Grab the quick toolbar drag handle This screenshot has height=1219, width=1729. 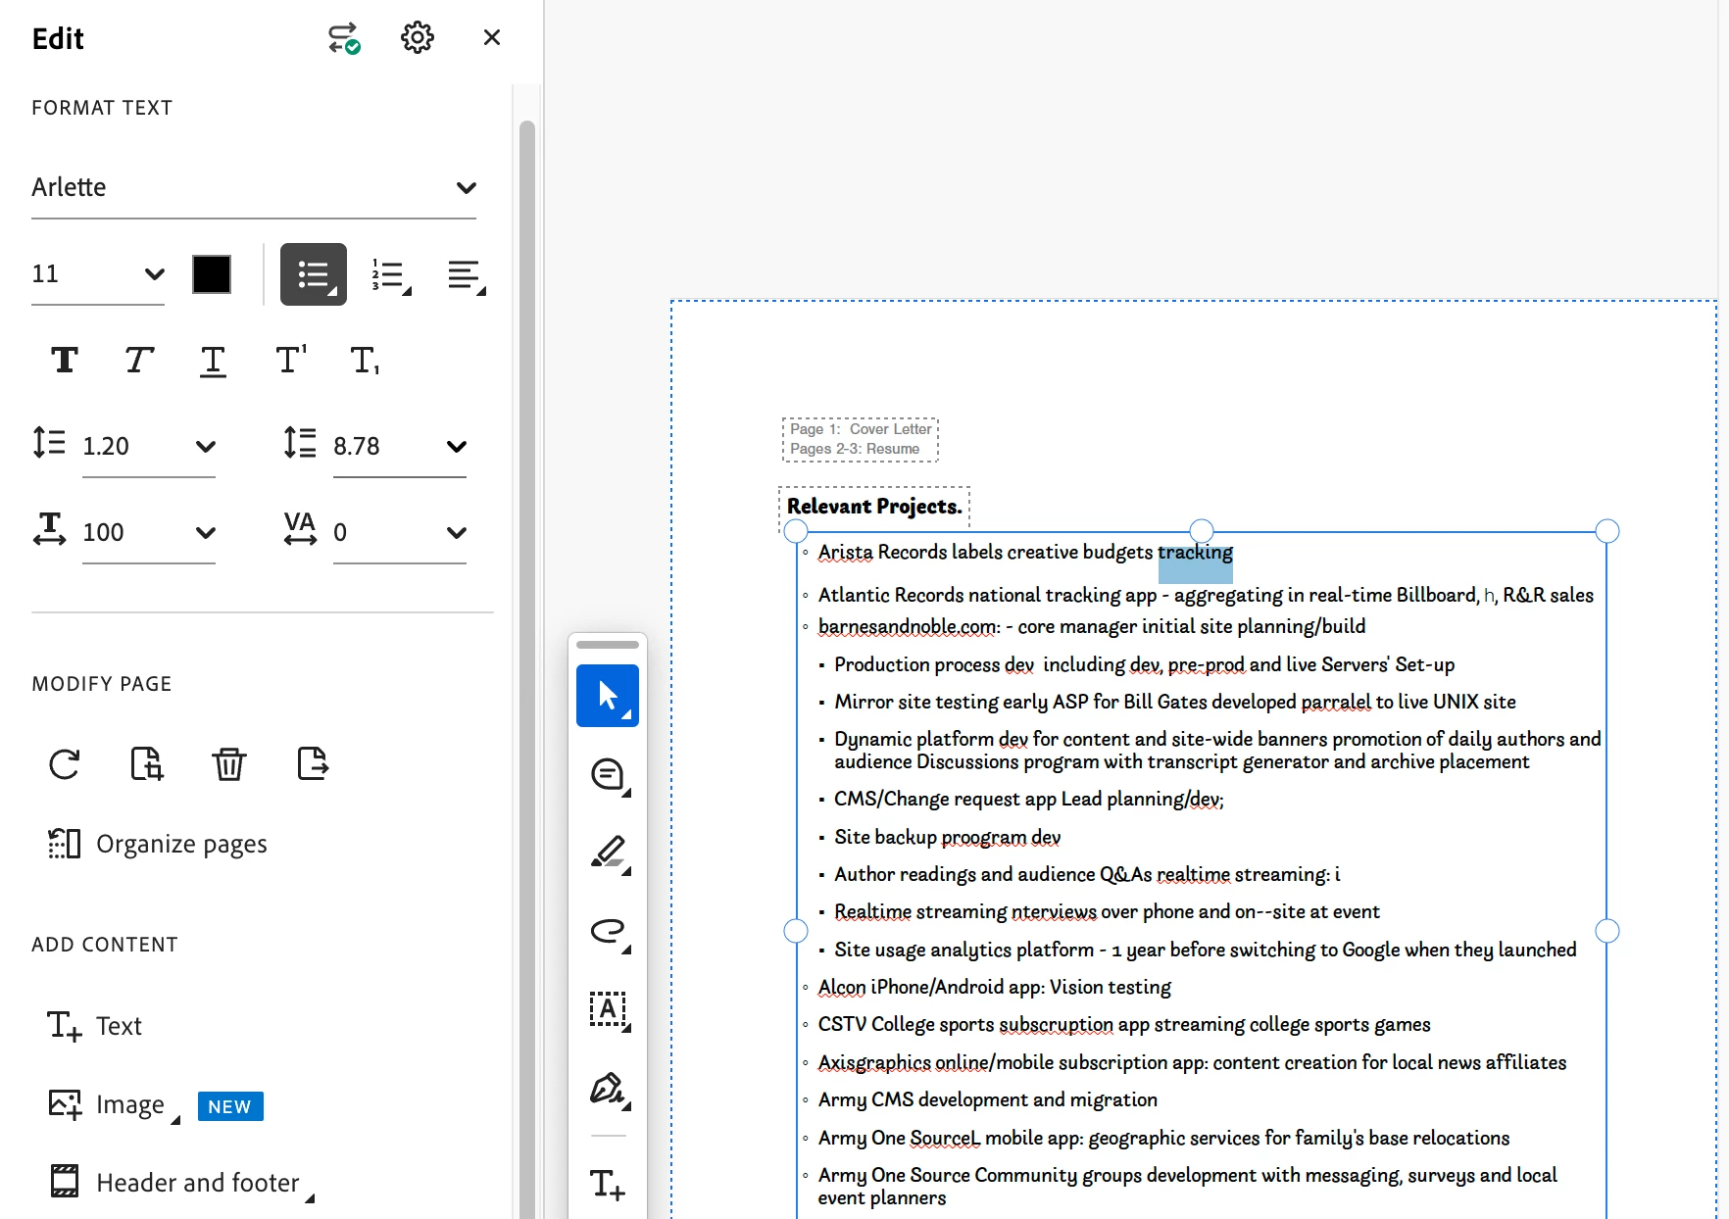click(608, 645)
